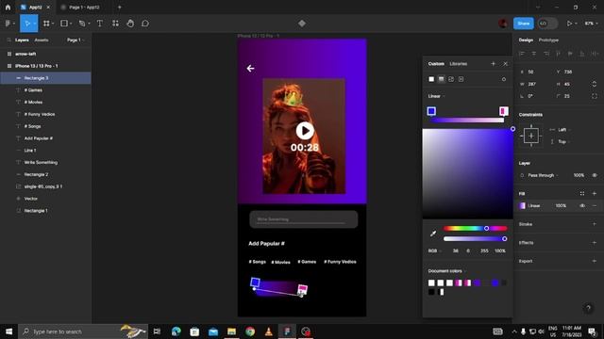Click the Share button

pyautogui.click(x=524, y=24)
